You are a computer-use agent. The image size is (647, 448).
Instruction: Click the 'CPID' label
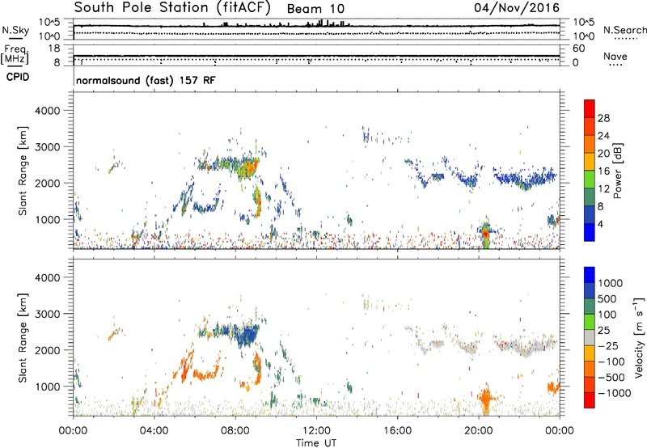pyautogui.click(x=18, y=77)
